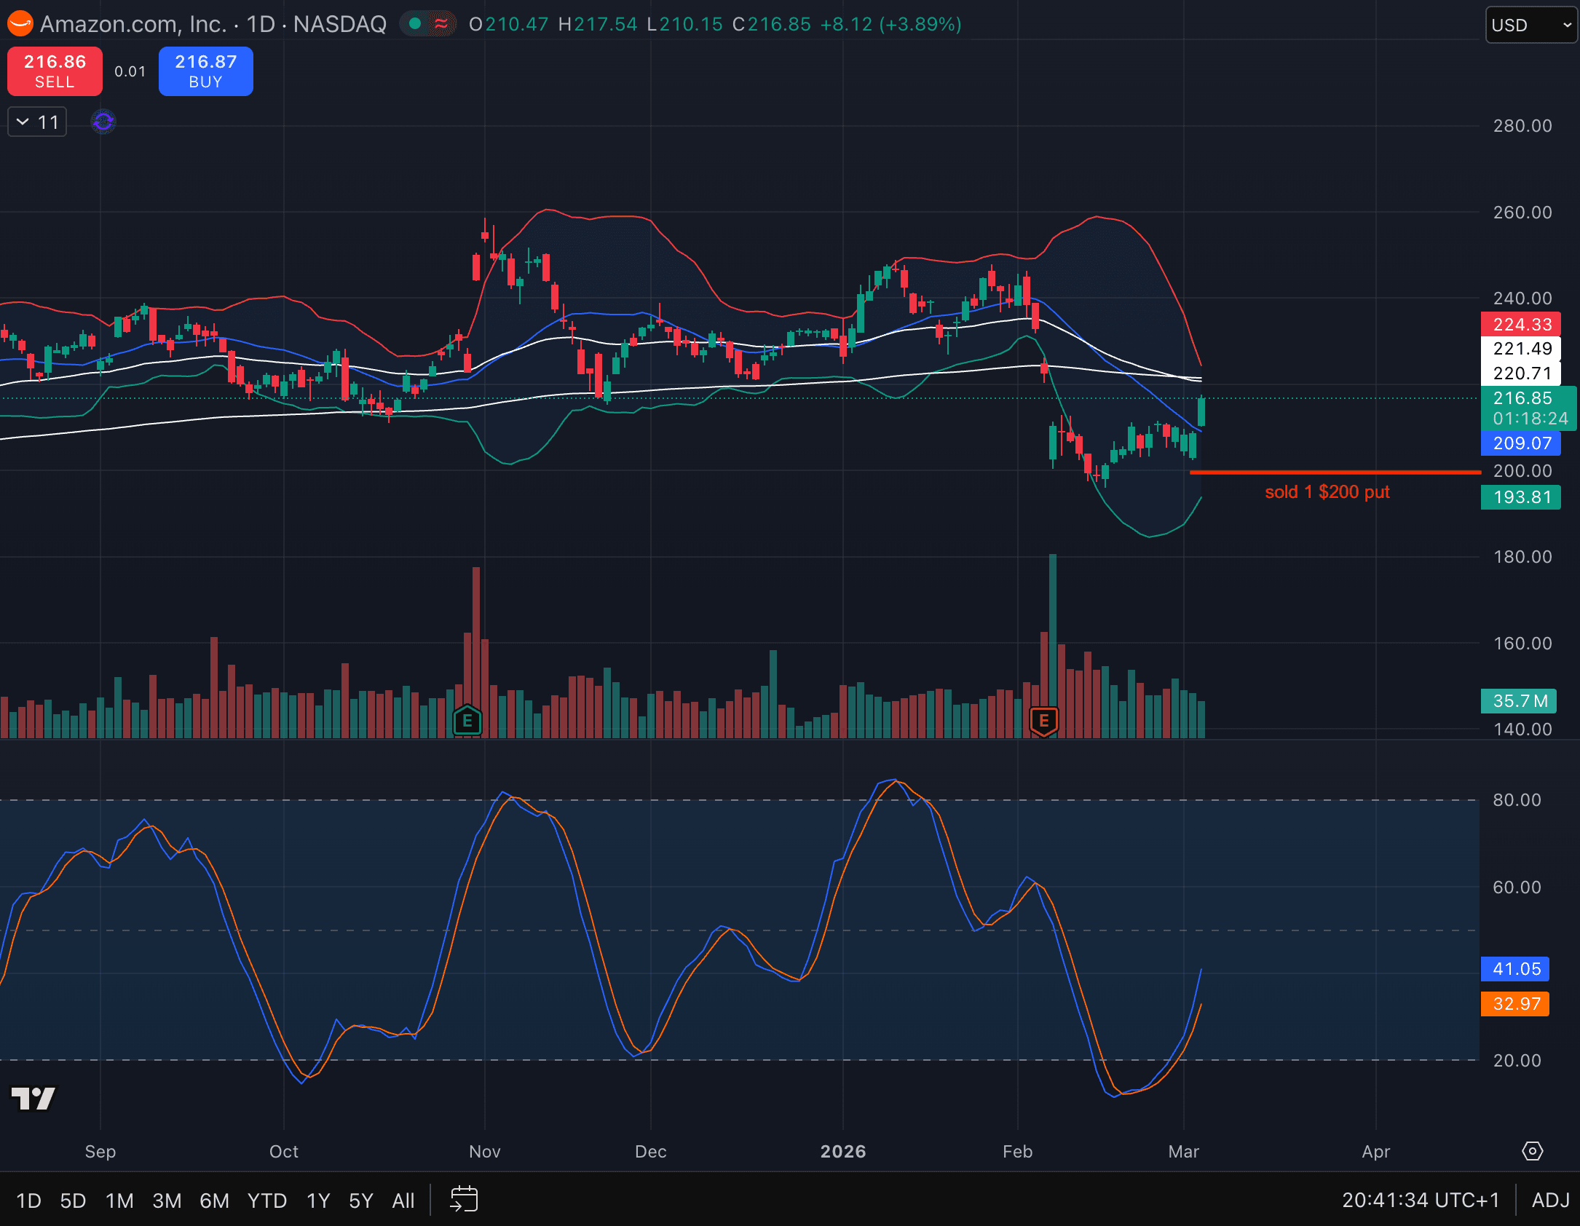1580x1226 pixels.
Task: Select the All timeframe tab
Action: tap(403, 1200)
